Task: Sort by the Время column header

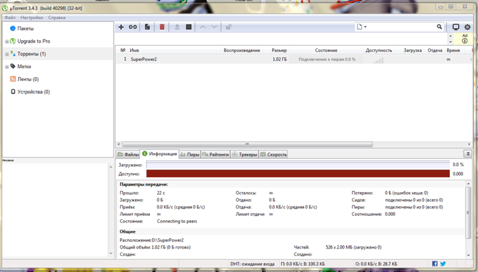Action: (x=454, y=51)
